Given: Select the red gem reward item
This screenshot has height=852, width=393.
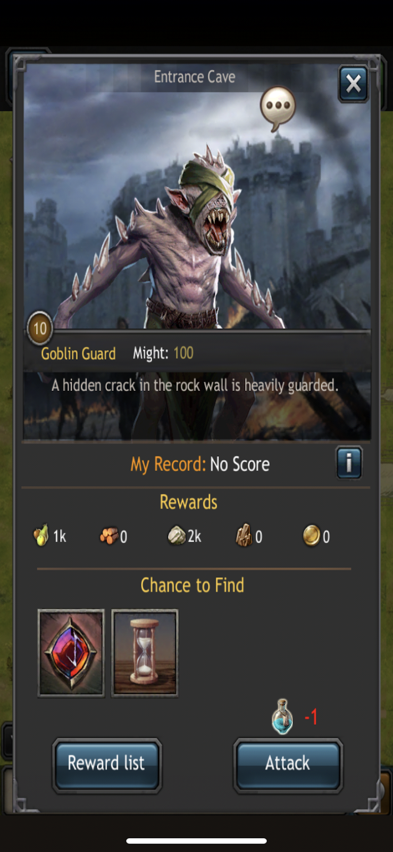Looking at the screenshot, I should point(71,653).
